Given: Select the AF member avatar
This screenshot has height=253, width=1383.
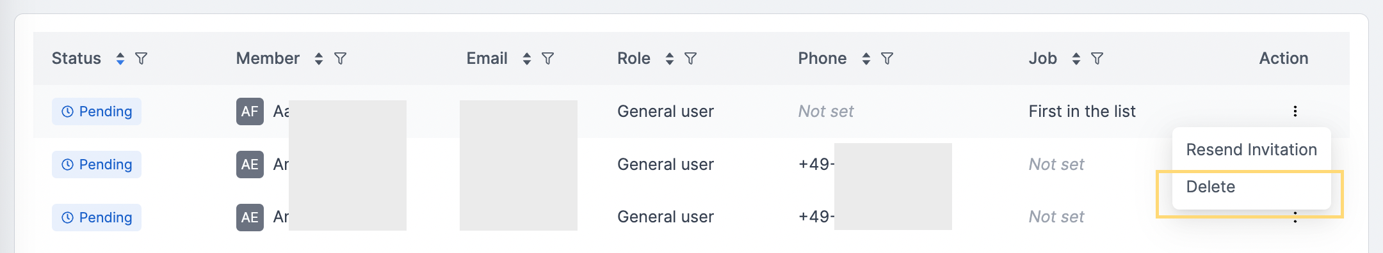Looking at the screenshot, I should coord(250,111).
